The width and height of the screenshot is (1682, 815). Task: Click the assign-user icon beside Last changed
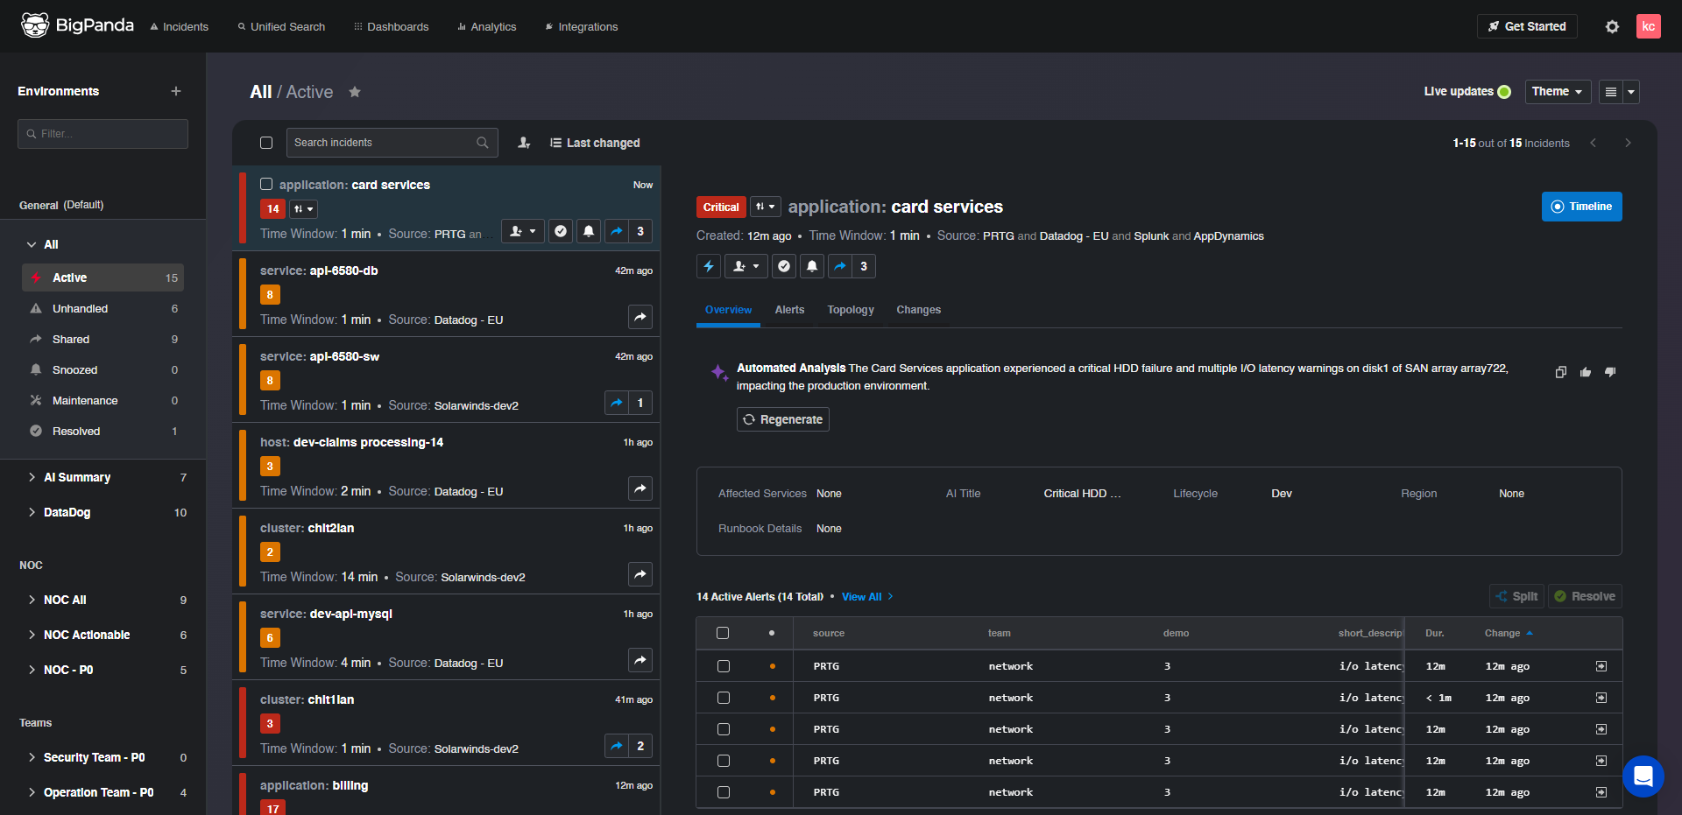(x=524, y=143)
